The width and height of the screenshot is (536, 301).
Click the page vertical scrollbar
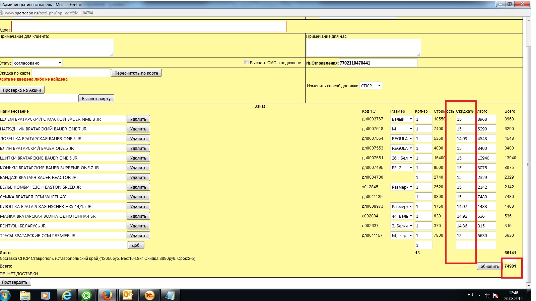coord(529,164)
